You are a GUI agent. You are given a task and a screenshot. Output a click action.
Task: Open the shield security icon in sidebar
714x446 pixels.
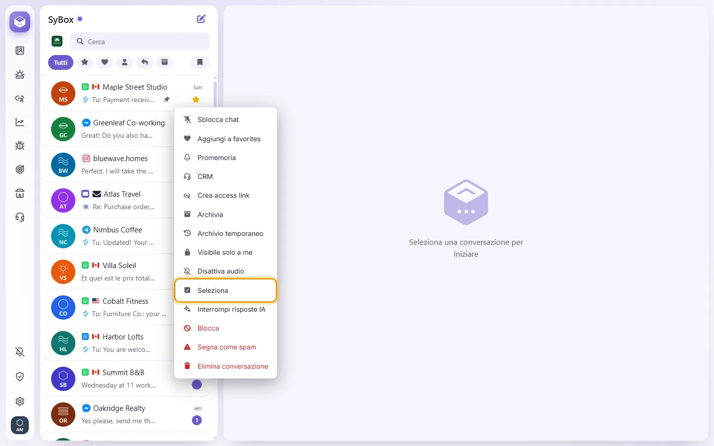click(x=20, y=377)
